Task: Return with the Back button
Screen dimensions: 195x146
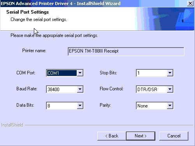Action: coord(112,136)
